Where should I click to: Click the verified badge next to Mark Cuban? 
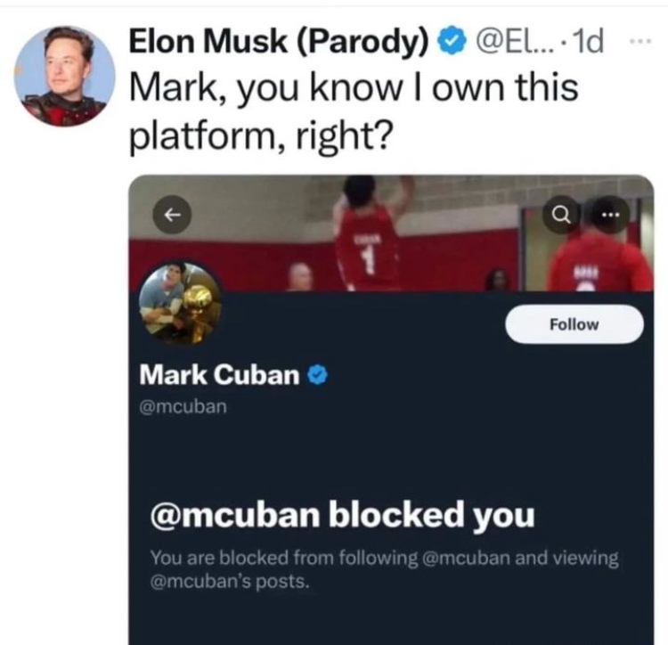316,375
